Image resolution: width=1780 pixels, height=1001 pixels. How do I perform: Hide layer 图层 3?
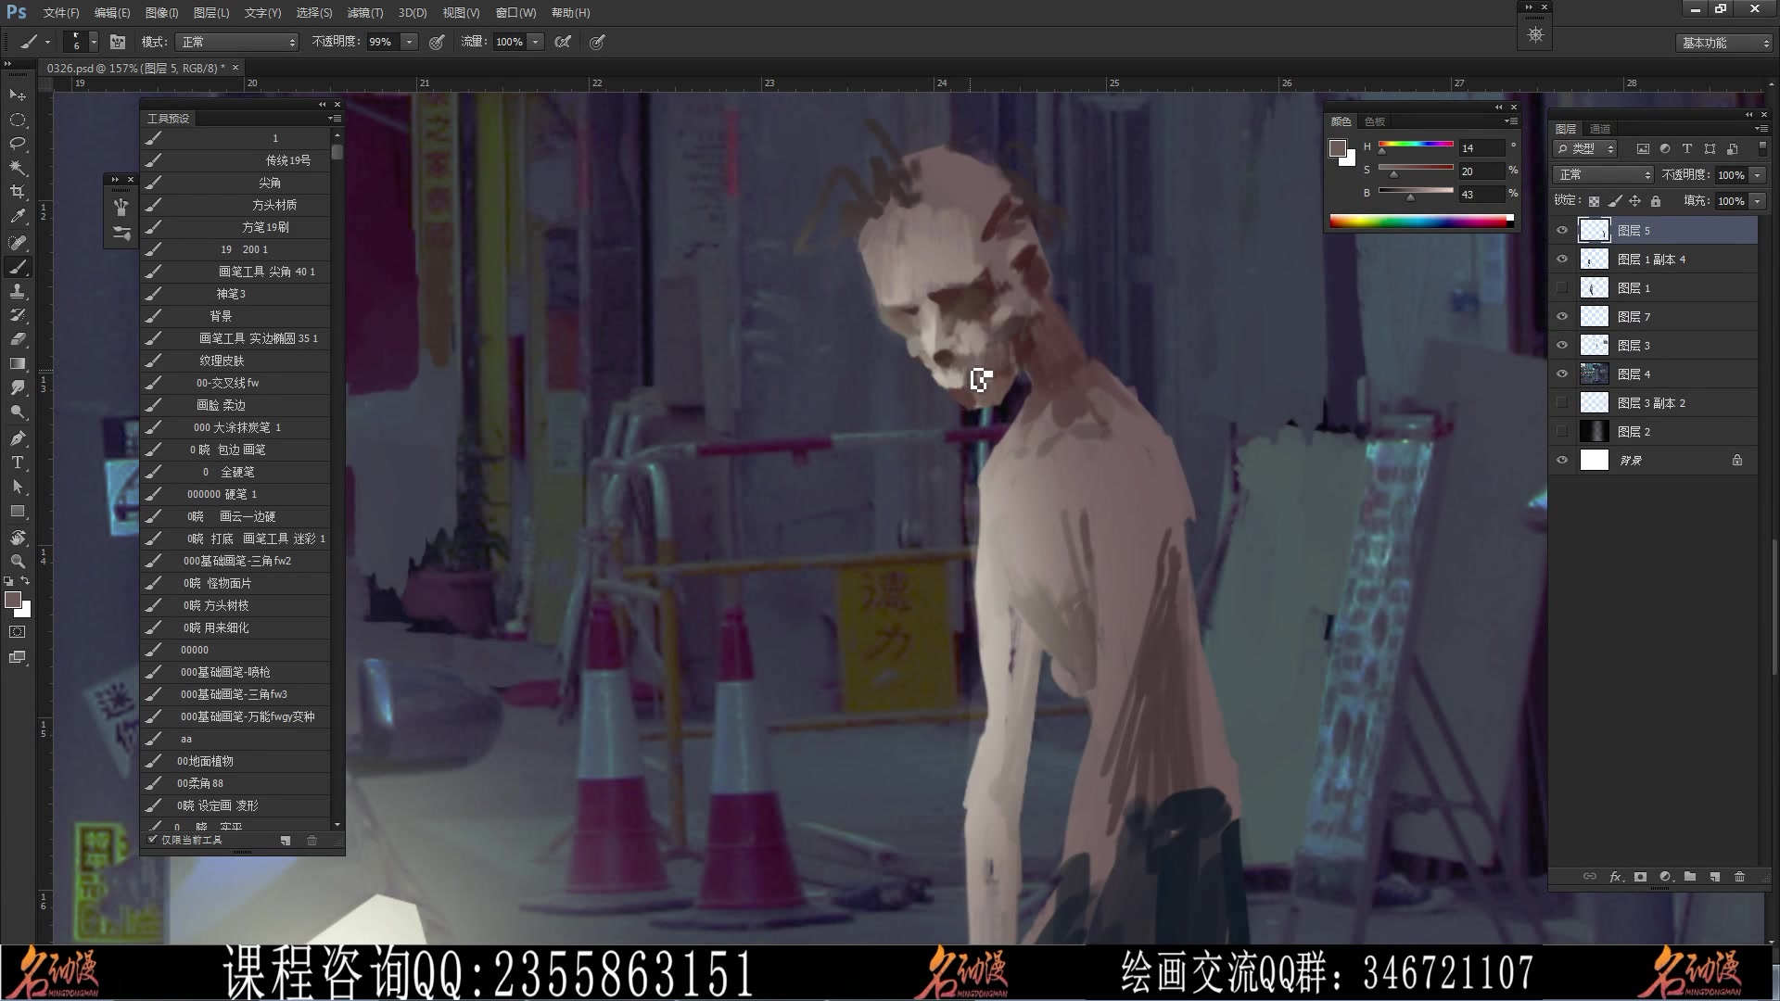pos(1562,346)
